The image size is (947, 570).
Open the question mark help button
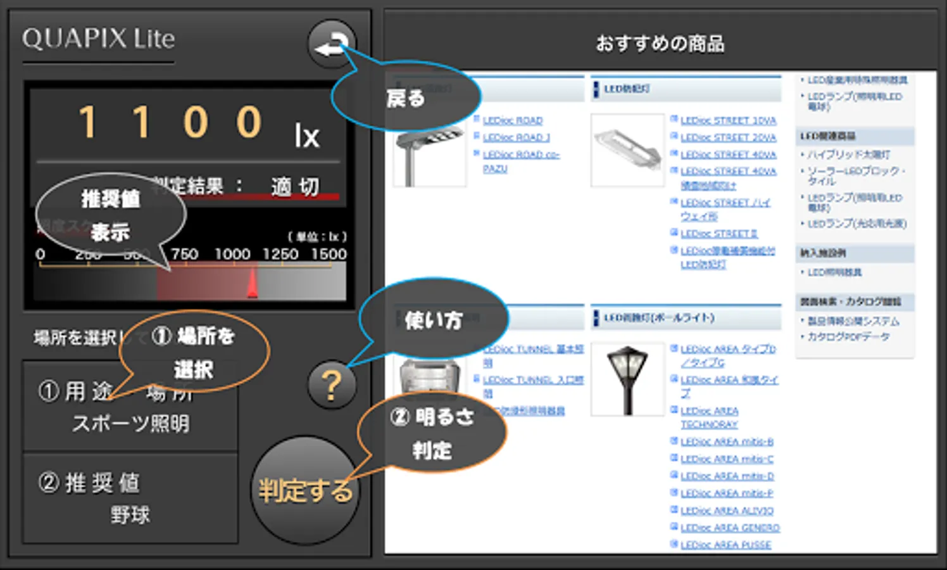click(332, 386)
